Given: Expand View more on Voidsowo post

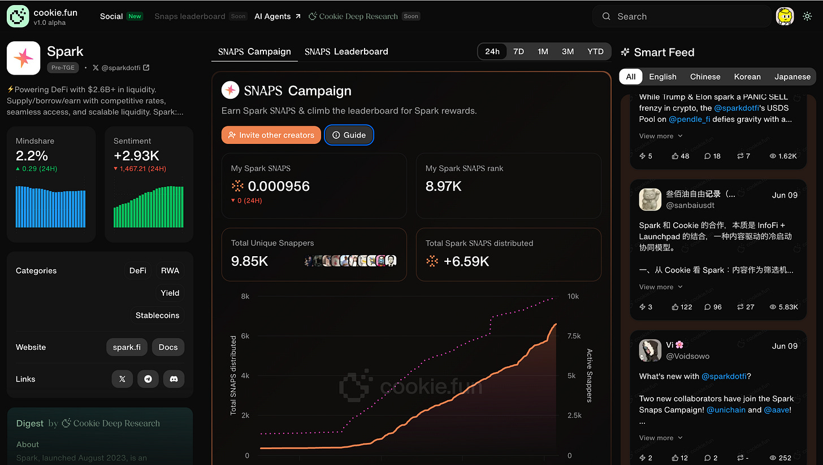Looking at the screenshot, I should point(661,438).
